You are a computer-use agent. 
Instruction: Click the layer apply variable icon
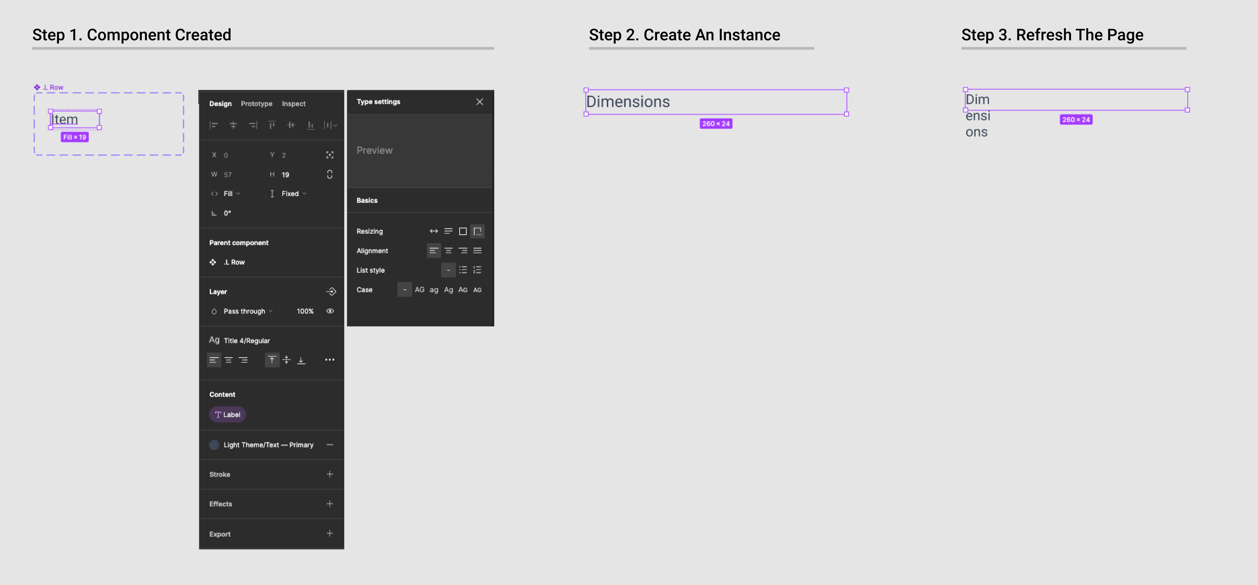click(331, 292)
